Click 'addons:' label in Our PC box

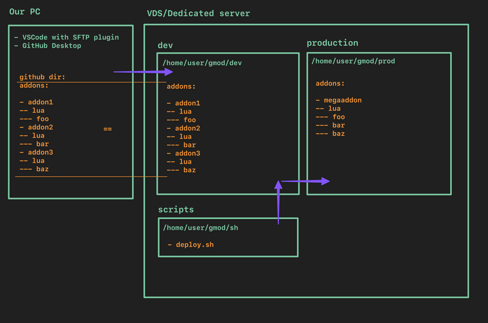(34, 85)
